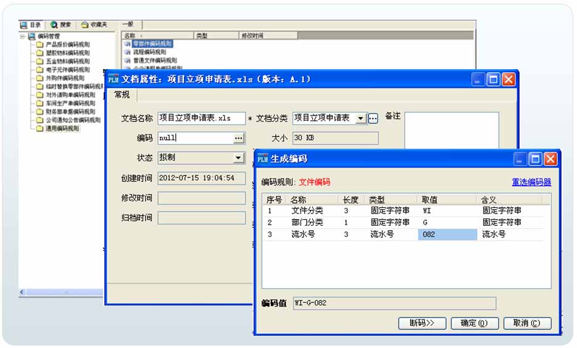Click the 确定(O) button
This screenshot has width=577, height=348.
click(x=473, y=323)
